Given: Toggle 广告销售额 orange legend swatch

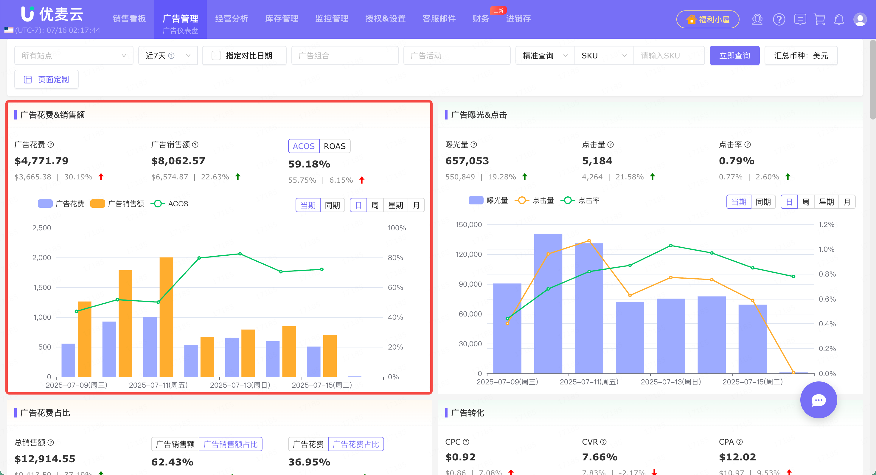Looking at the screenshot, I should [98, 204].
